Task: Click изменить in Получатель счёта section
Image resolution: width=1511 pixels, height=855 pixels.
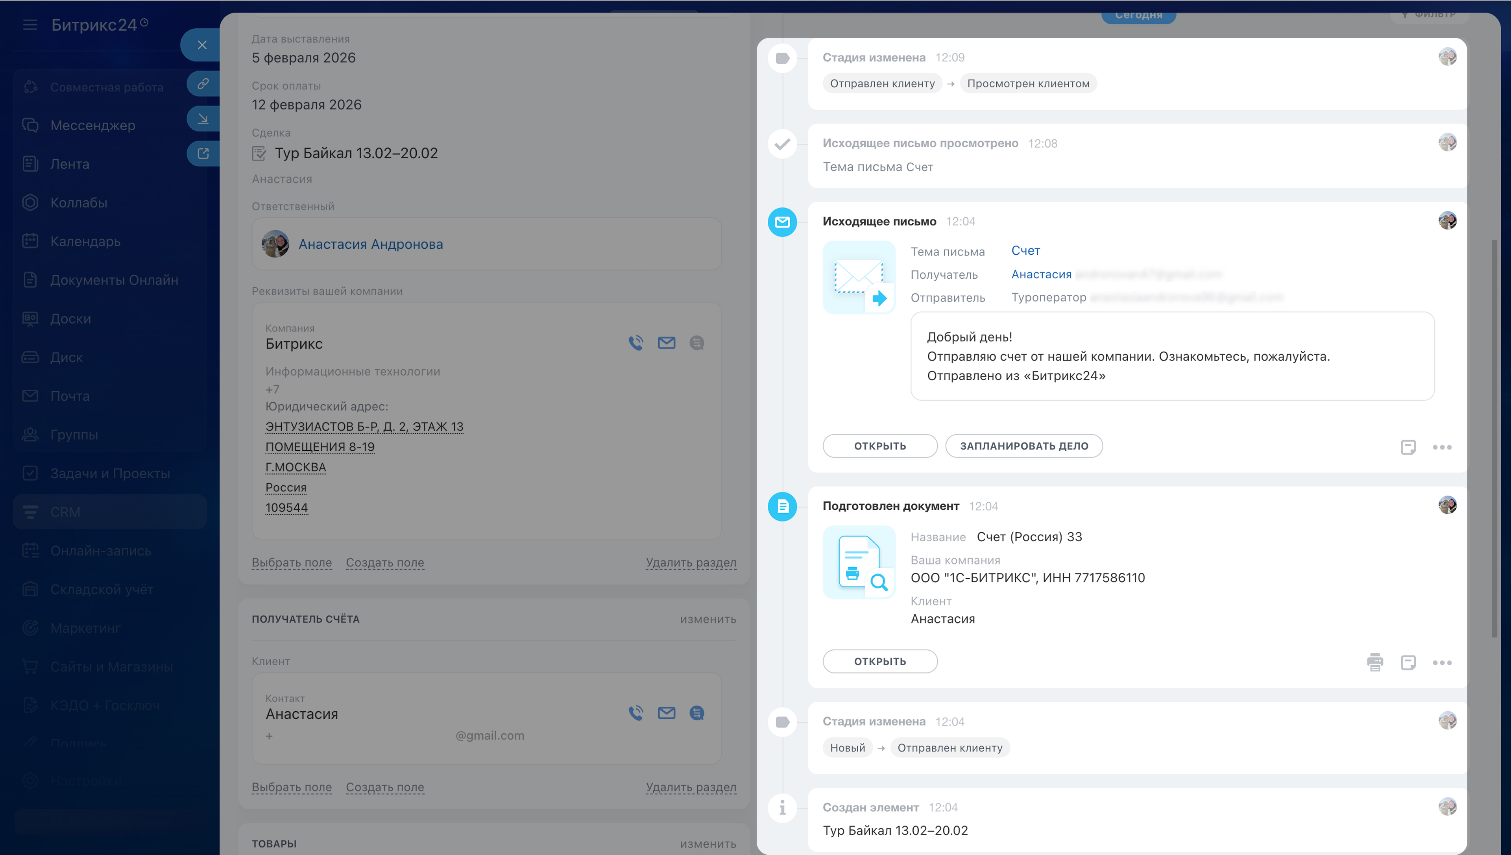Action: click(x=707, y=619)
